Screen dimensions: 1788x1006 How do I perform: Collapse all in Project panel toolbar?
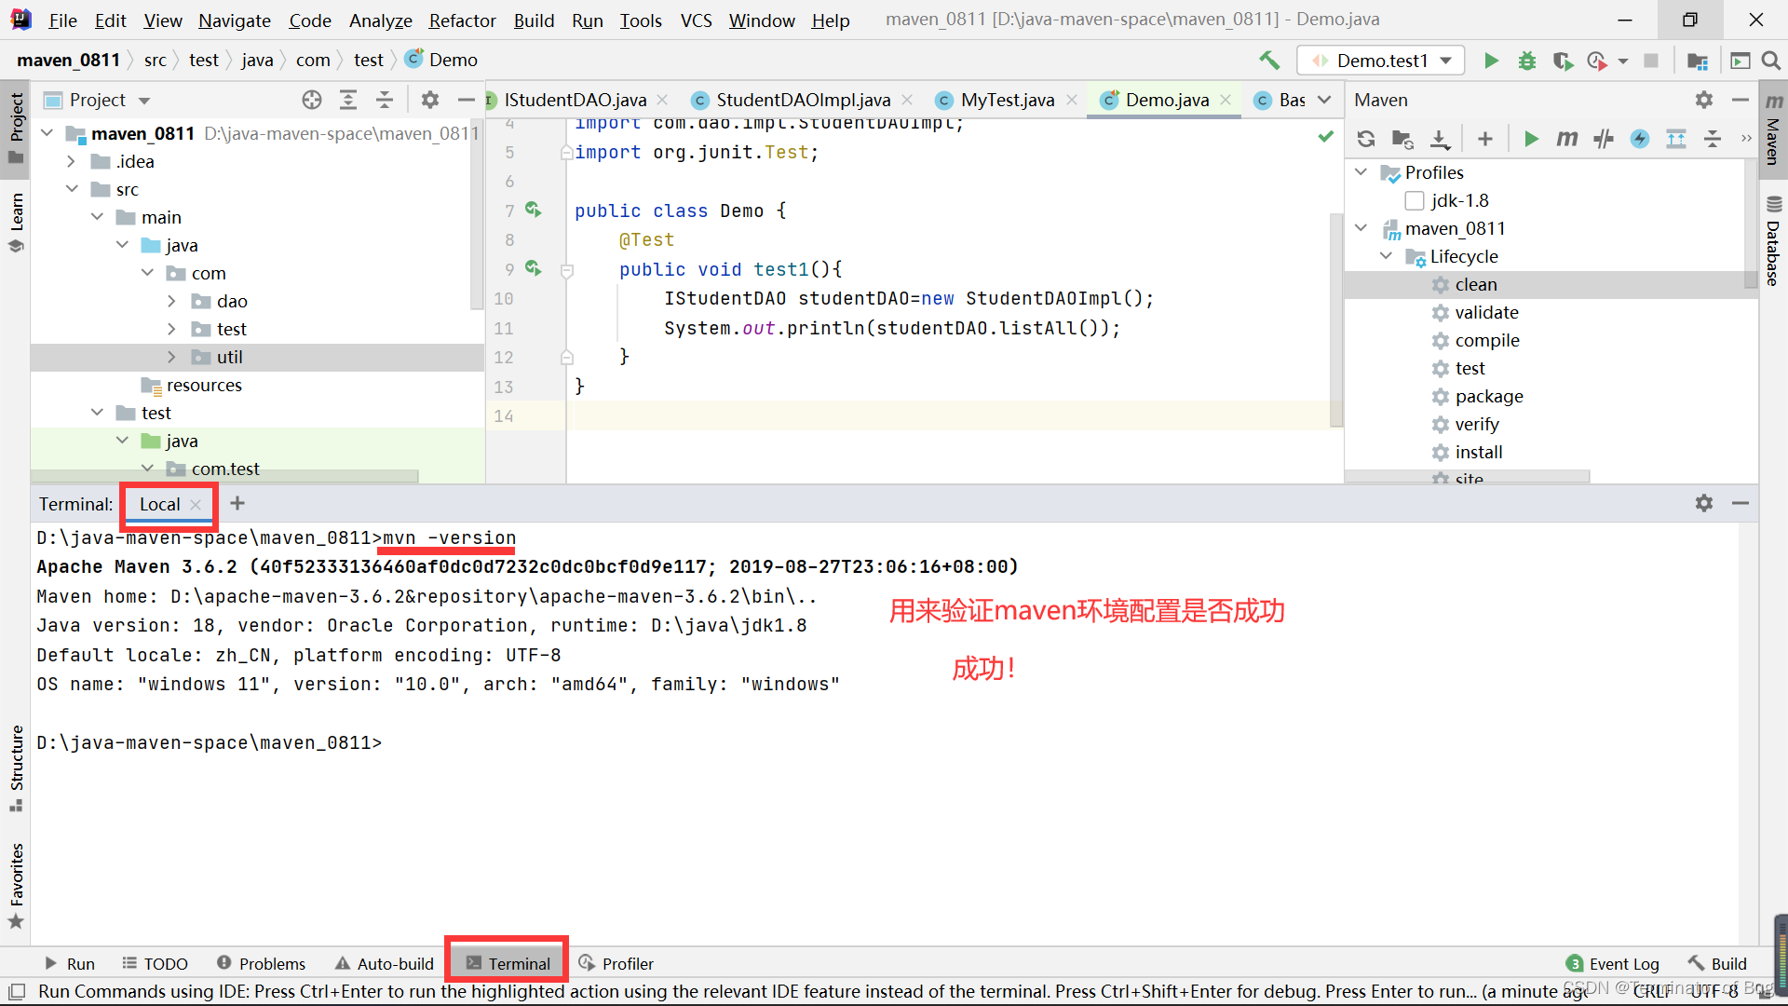pyautogui.click(x=384, y=100)
